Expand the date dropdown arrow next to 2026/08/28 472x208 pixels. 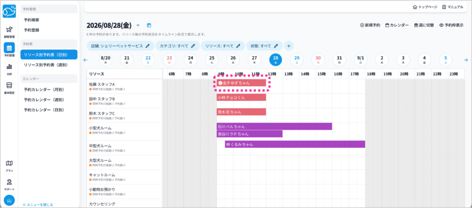[x=138, y=25]
